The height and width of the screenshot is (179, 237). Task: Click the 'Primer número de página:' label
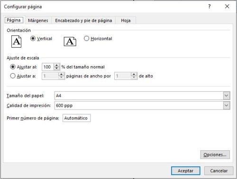point(33,118)
